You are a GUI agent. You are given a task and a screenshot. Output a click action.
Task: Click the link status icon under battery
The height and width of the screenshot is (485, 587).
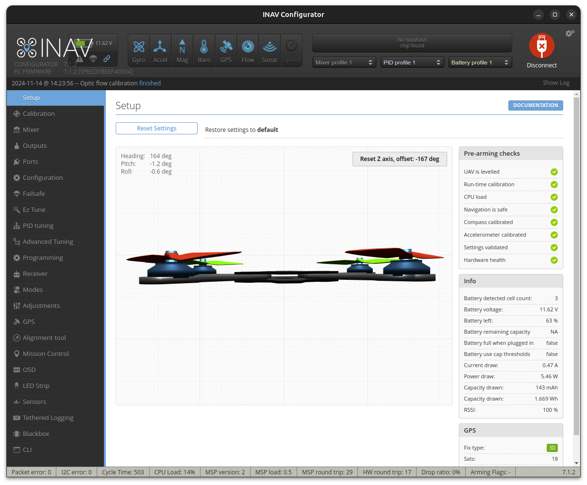pos(106,59)
